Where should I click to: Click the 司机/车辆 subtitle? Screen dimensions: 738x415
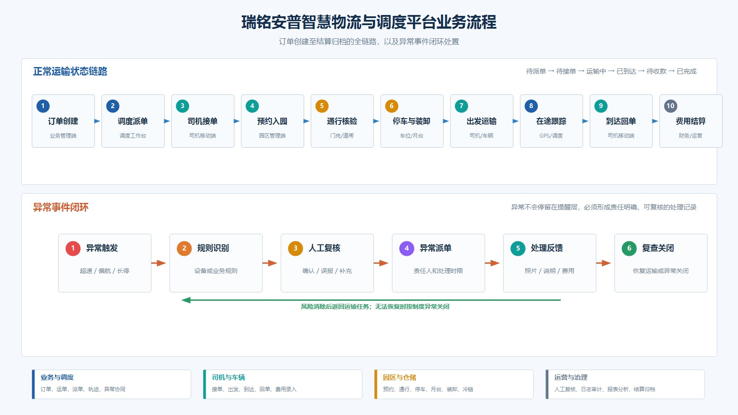tap(482, 136)
